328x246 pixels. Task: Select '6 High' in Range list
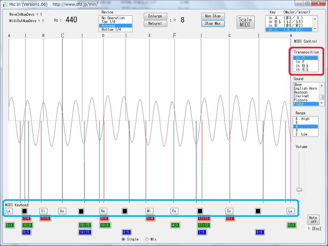click(x=305, y=119)
